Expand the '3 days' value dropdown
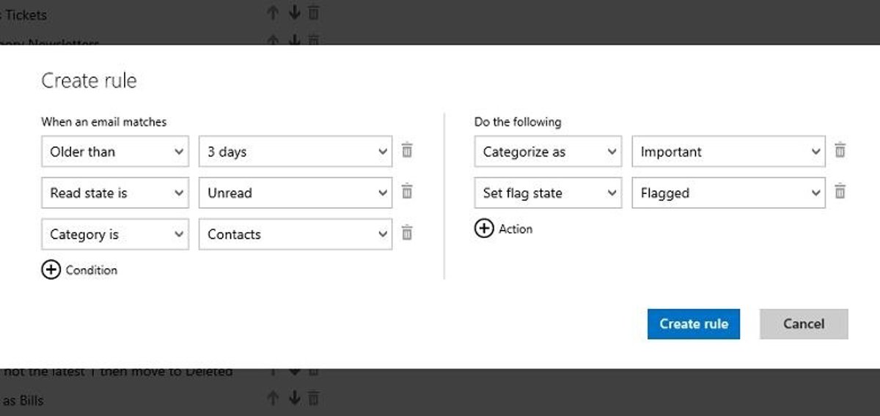Viewport: 880px width, 416px height. (295, 152)
